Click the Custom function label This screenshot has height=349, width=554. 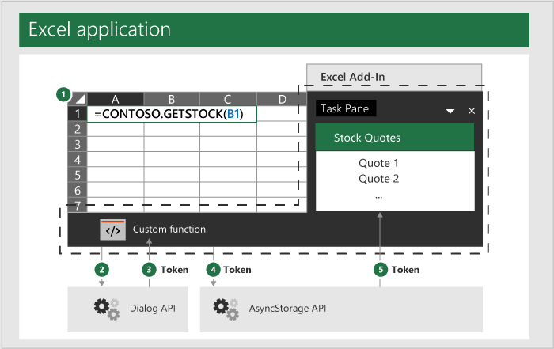[x=169, y=230]
